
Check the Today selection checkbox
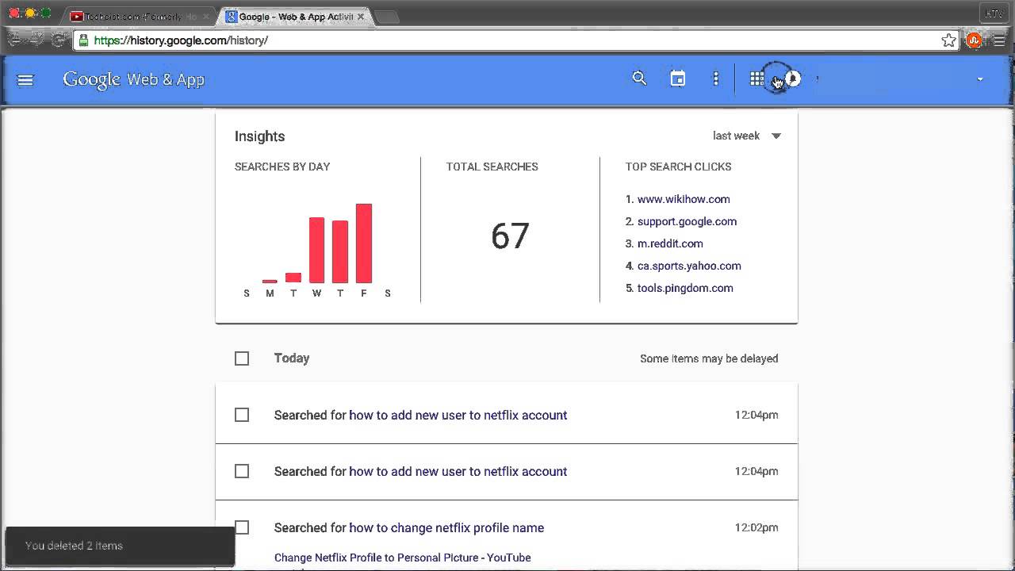pyautogui.click(x=242, y=358)
